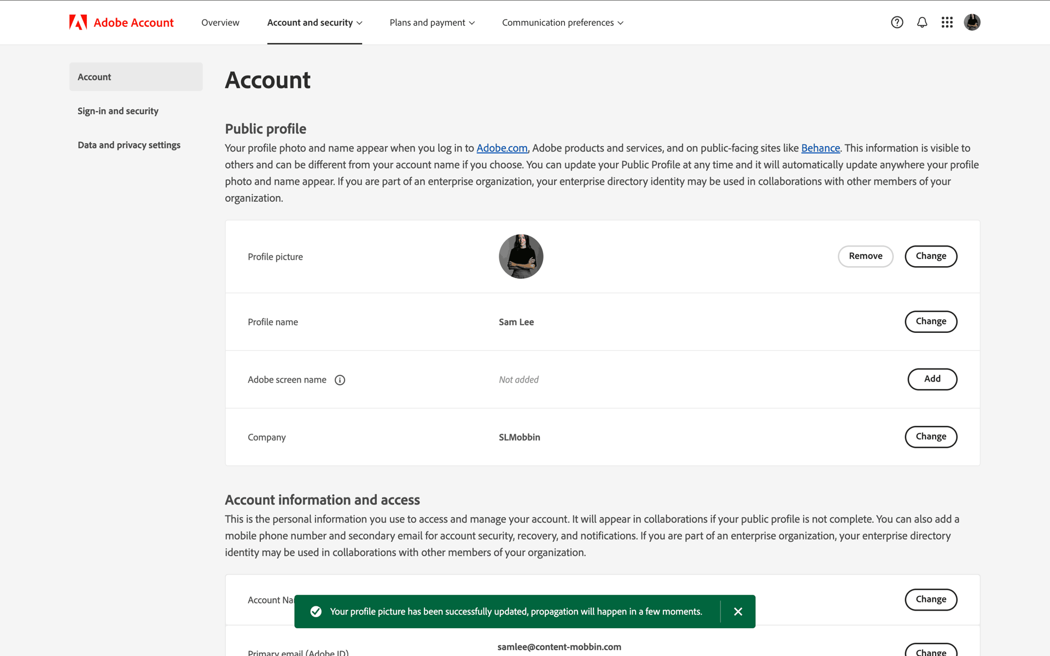Open the help question mark icon
Viewport: 1050px width, 656px height.
(897, 22)
